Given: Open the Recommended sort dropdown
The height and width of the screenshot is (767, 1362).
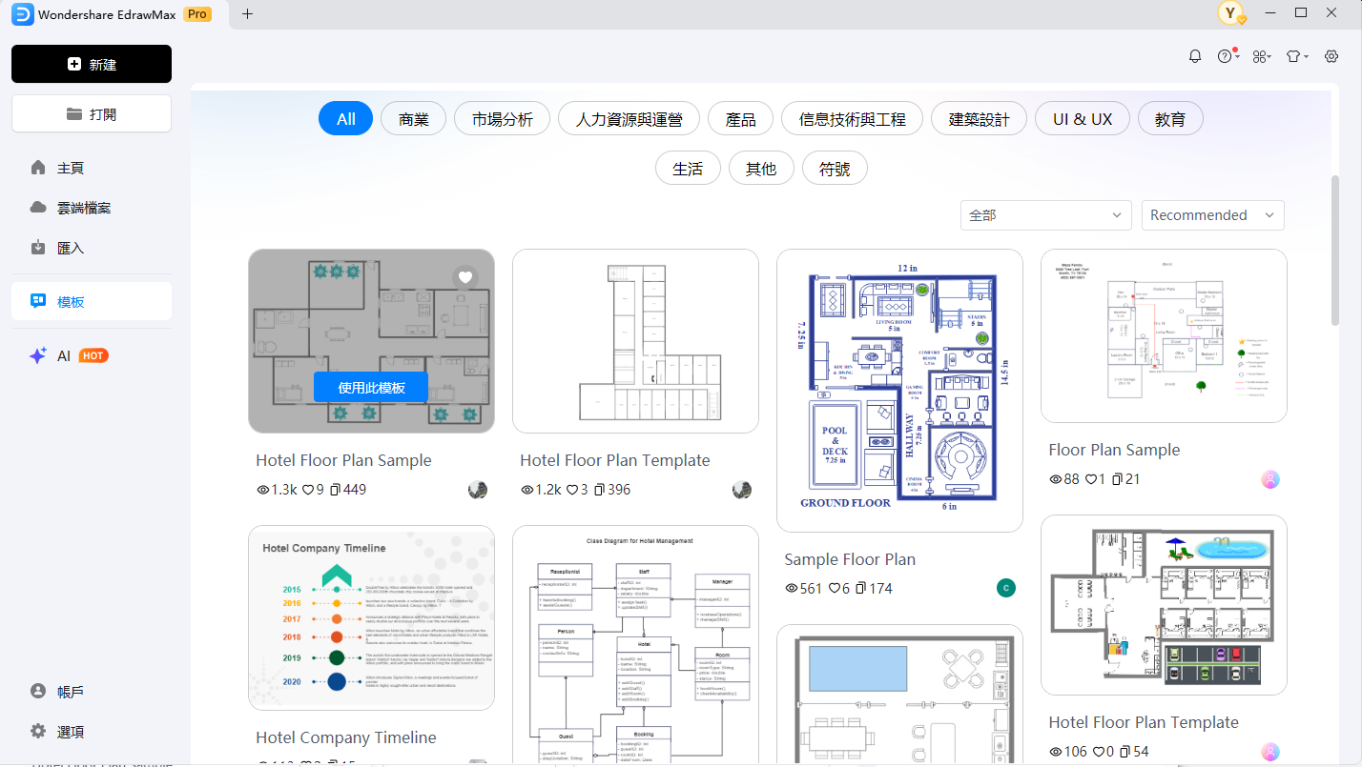Looking at the screenshot, I should [1212, 215].
